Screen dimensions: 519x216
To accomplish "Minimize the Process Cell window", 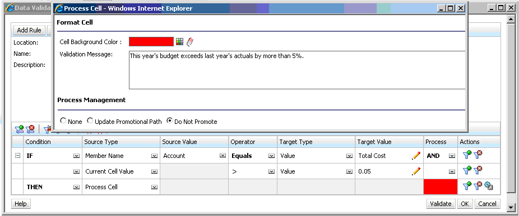I will tap(441, 8).
